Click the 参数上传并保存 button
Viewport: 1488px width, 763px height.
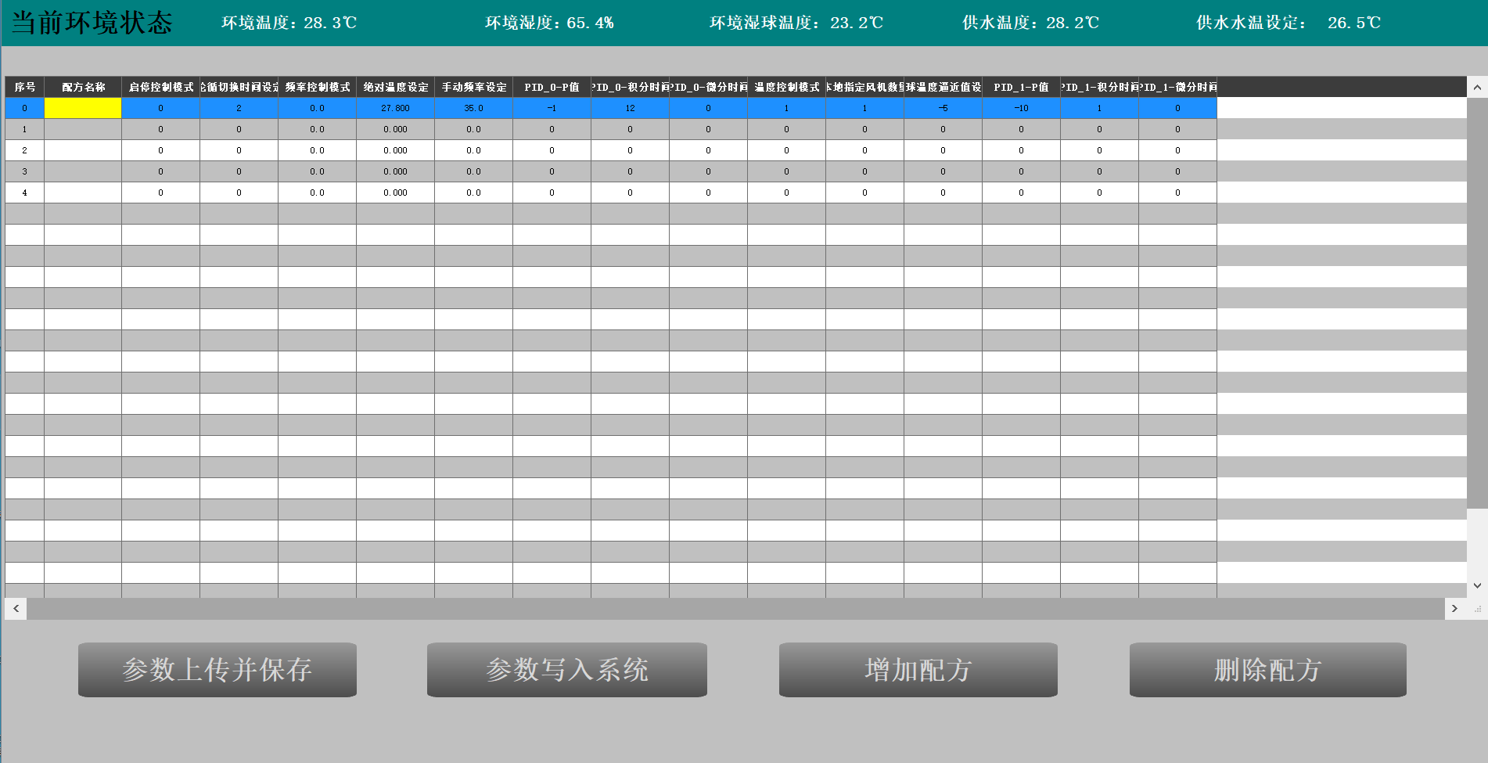(x=217, y=670)
